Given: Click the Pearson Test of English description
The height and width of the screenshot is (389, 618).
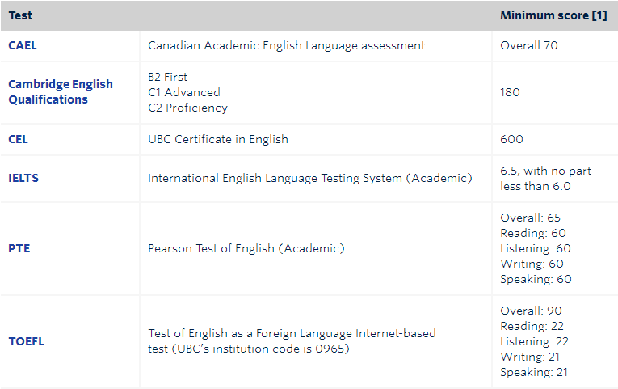Looking at the screenshot, I should [x=246, y=248].
